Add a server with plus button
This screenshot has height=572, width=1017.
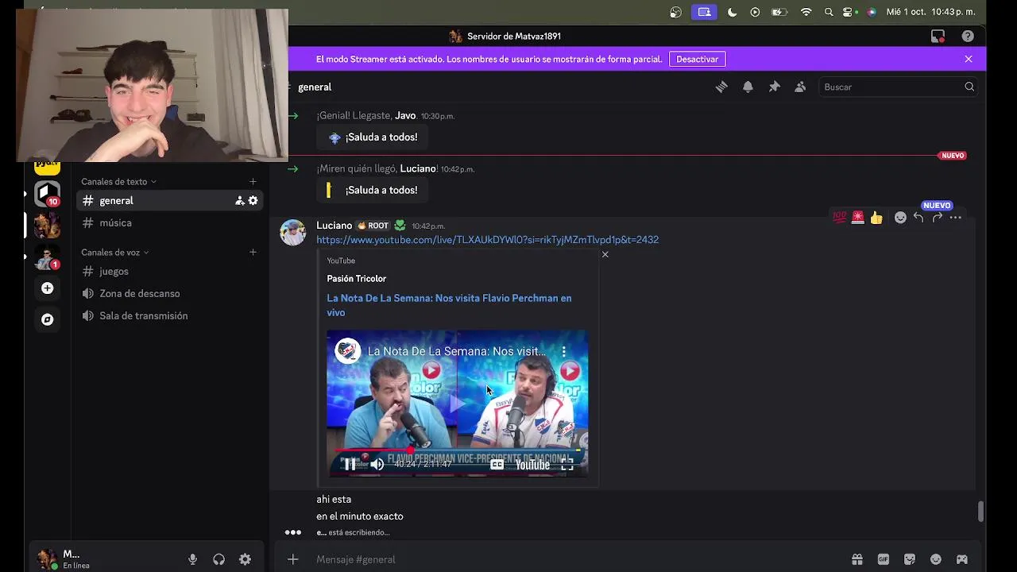click(x=47, y=288)
